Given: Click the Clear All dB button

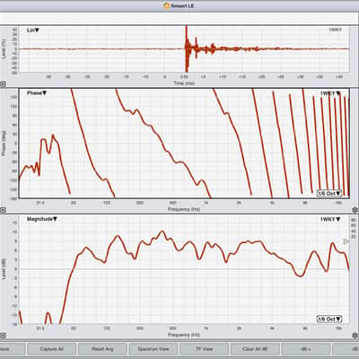Looking at the screenshot, I should tap(255, 349).
